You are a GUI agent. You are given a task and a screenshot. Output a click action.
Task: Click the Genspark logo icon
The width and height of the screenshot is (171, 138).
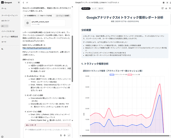coord(2,2)
